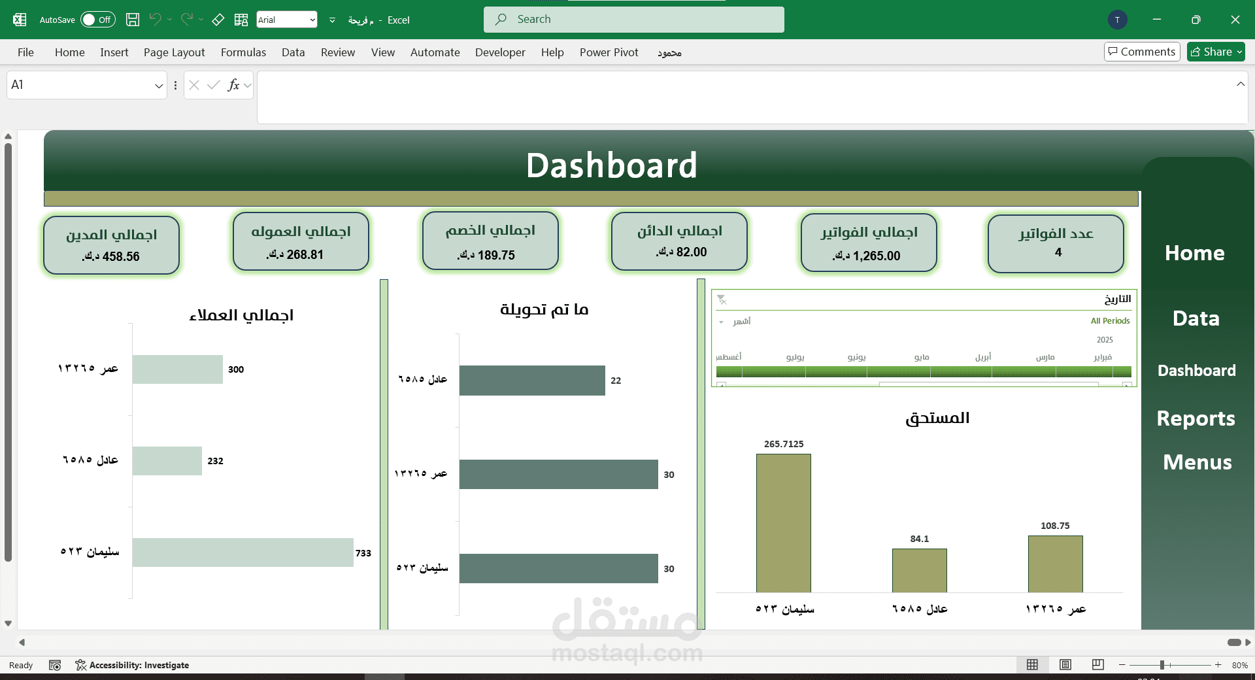Clear the timeline filter icon
The height and width of the screenshot is (680, 1255).
click(722, 299)
